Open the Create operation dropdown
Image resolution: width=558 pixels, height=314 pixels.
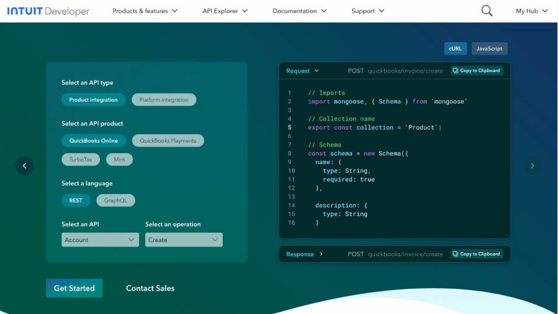click(184, 240)
